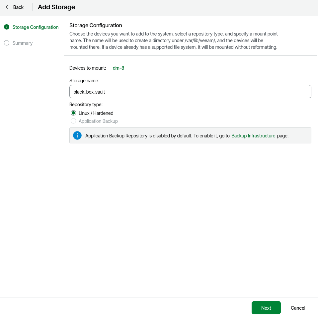Click the 'Add Storage' page title
Image resolution: width=318 pixels, height=316 pixels.
tap(56, 7)
